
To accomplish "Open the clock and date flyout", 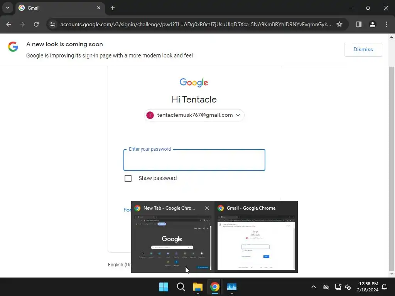I will pos(368,287).
